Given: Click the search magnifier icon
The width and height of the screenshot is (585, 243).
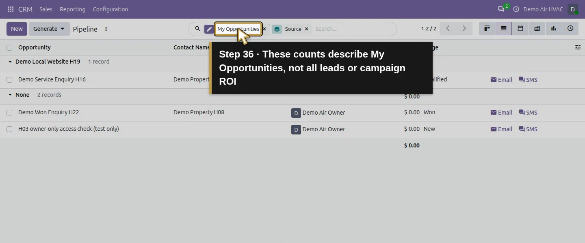Looking at the screenshot, I should [x=198, y=29].
